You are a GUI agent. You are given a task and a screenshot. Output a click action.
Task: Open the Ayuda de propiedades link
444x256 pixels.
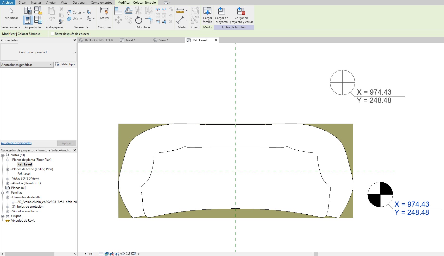tap(16, 143)
